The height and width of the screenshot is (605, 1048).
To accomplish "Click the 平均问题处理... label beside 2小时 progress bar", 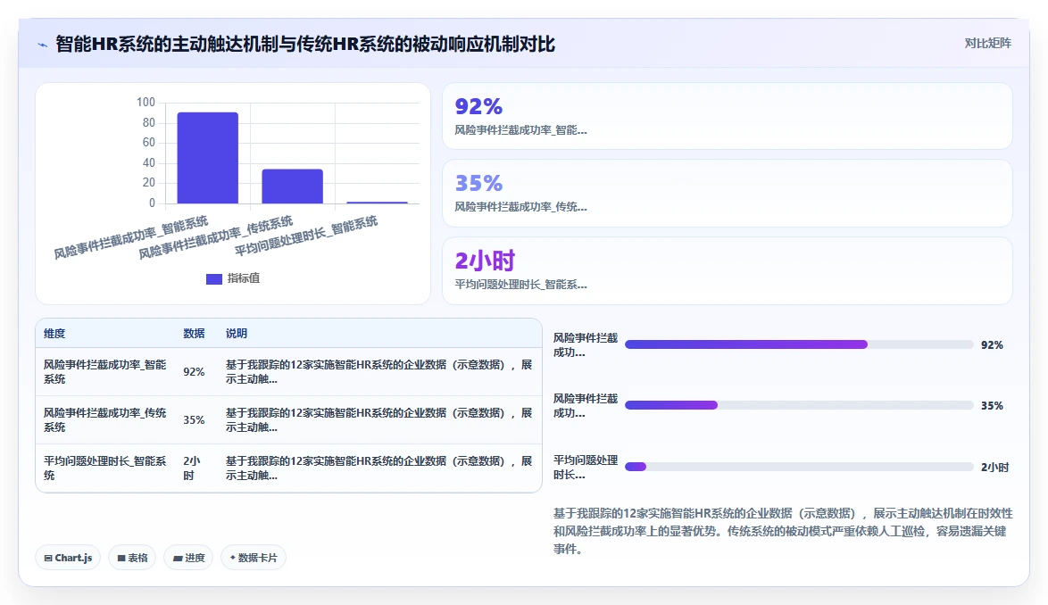I will point(586,467).
